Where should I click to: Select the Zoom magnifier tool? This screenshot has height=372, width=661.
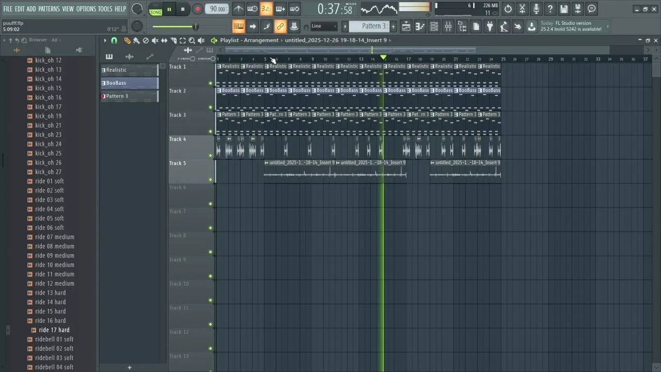[x=192, y=40]
